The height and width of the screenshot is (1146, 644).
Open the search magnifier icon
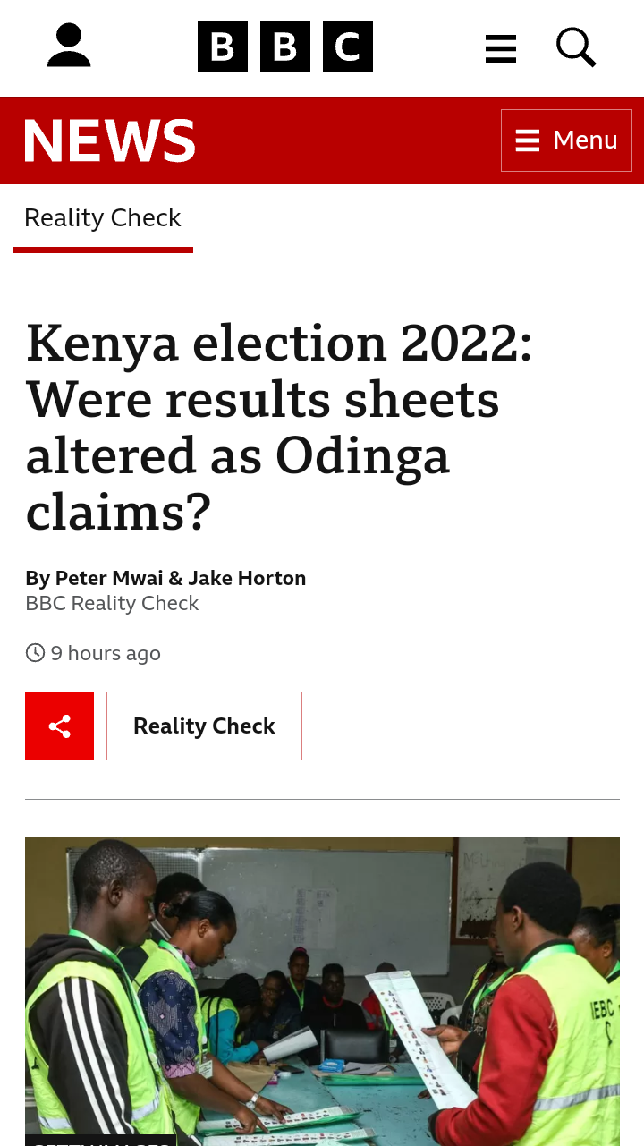(x=576, y=47)
